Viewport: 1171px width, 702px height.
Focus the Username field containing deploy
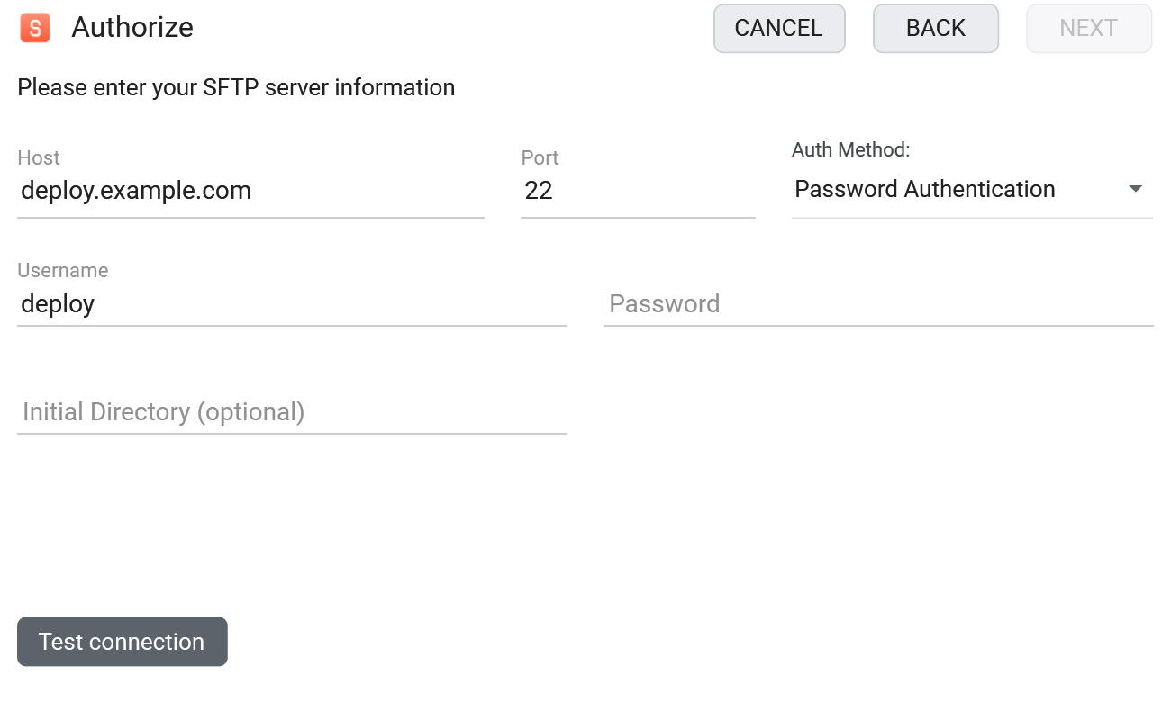coord(292,304)
